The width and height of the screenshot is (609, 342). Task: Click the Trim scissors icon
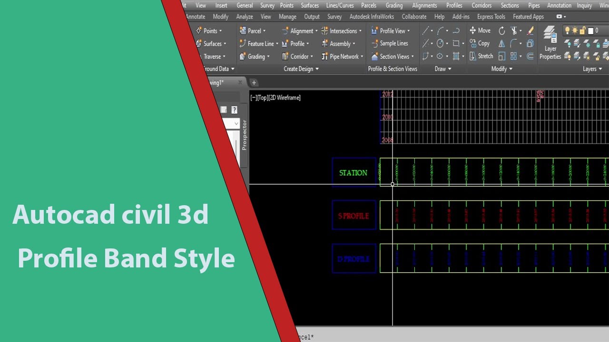514,31
